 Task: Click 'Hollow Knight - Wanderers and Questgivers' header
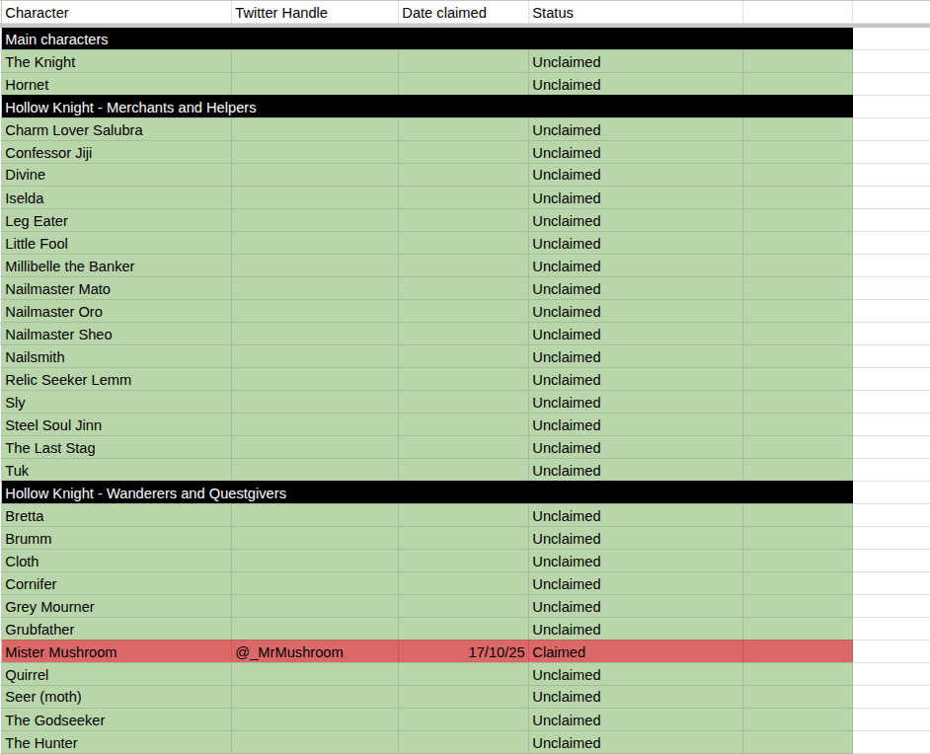point(427,493)
